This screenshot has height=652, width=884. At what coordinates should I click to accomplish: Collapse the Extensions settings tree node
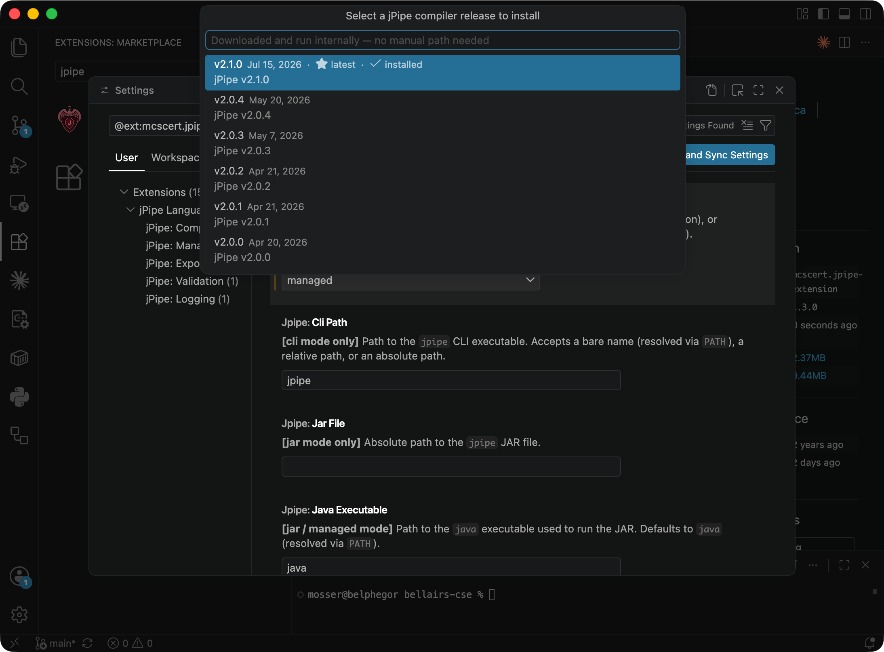click(x=124, y=192)
